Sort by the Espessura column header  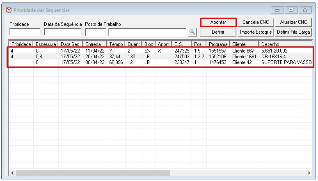pyautogui.click(x=46, y=44)
